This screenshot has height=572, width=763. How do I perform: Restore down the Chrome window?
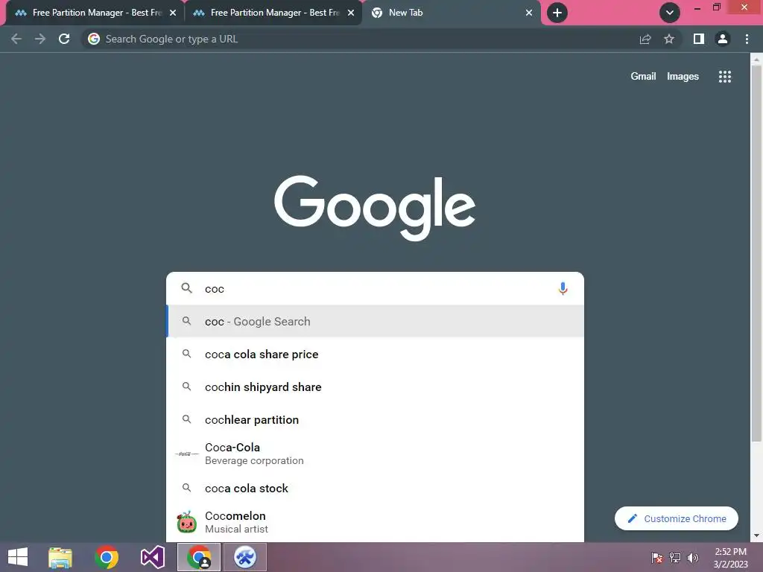click(x=717, y=7)
